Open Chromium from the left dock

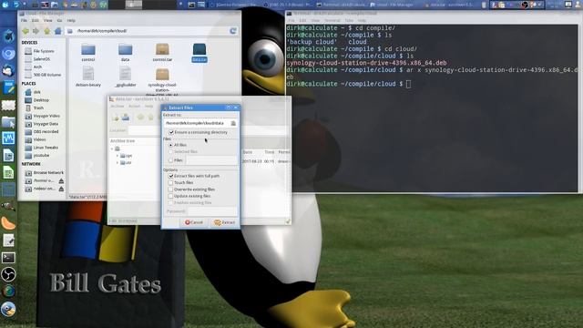[x=8, y=54]
